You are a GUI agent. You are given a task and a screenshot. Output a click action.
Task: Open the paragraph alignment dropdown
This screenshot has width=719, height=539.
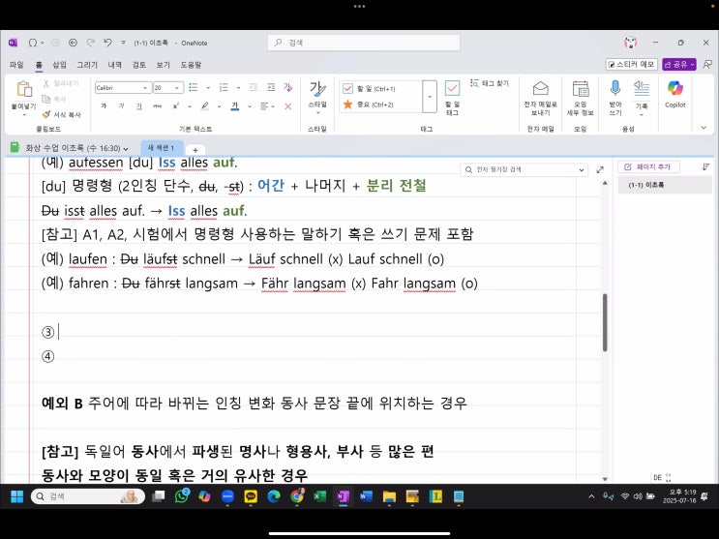[x=267, y=106]
